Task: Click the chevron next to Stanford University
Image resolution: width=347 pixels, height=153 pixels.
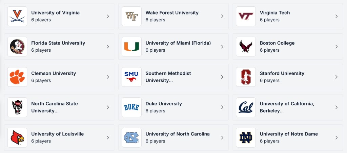Action: [x=336, y=77]
